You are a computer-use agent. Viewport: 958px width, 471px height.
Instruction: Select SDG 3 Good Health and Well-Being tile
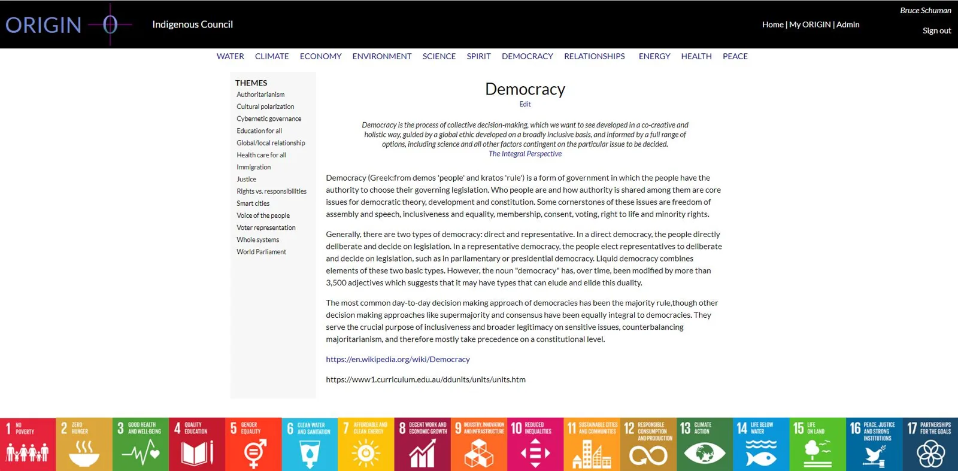[141, 444]
